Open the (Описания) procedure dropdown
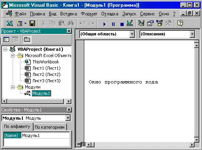 (192, 34)
